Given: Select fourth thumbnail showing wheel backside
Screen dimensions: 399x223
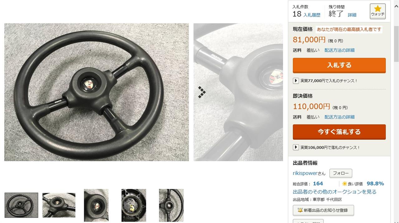Looking at the screenshot, I should [x=134, y=205].
